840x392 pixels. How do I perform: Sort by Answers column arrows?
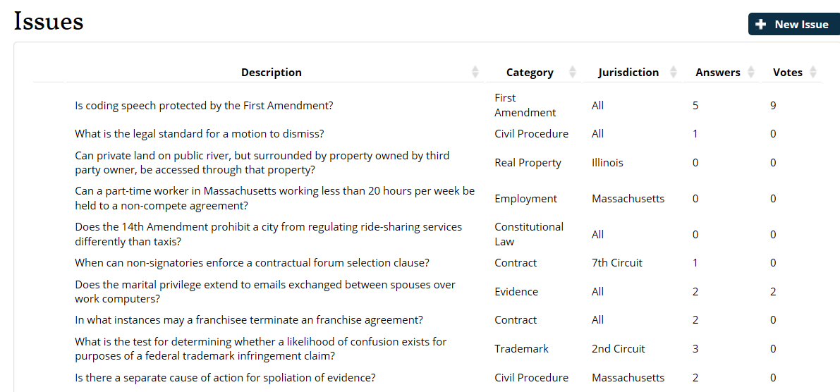click(750, 72)
